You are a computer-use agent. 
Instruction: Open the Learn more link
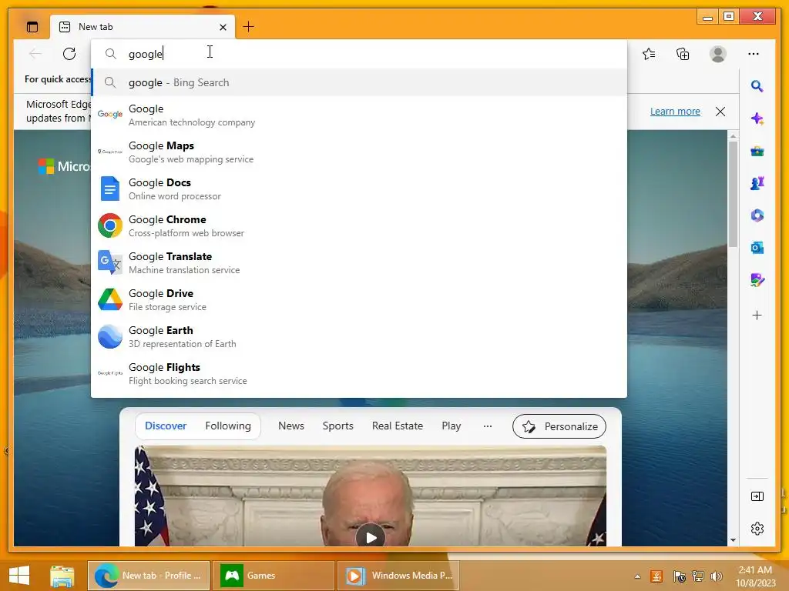tap(675, 111)
